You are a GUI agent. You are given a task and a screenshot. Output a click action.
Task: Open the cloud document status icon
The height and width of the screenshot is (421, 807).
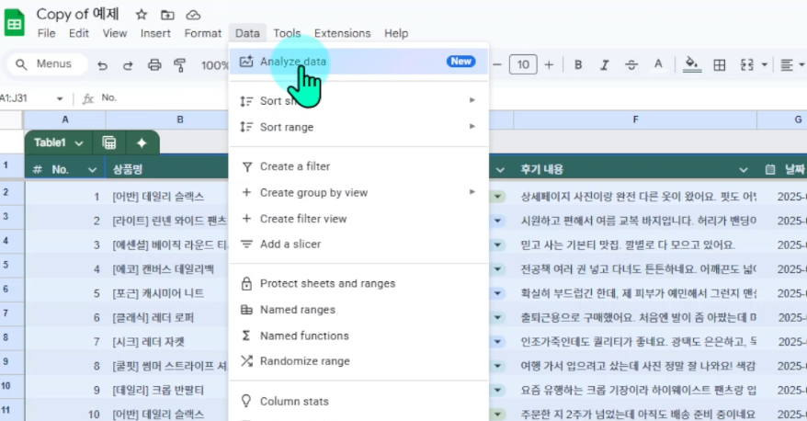[193, 15]
